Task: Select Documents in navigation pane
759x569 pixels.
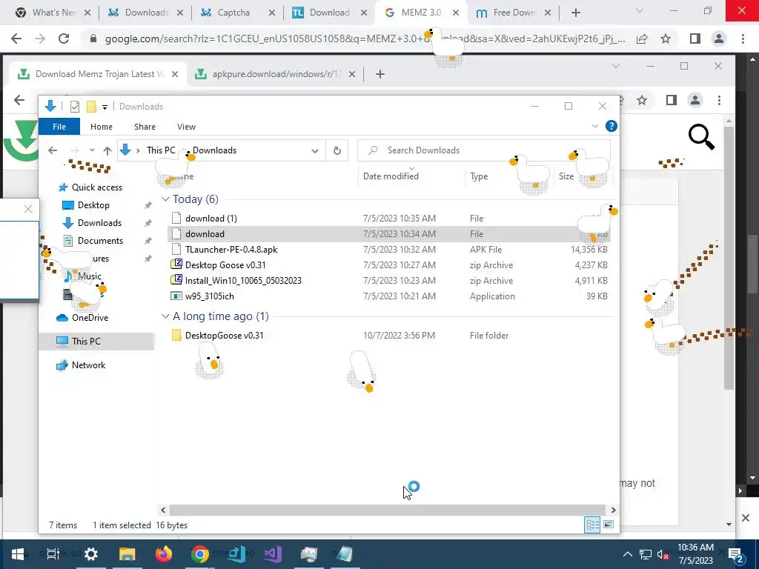Action: [x=100, y=241]
